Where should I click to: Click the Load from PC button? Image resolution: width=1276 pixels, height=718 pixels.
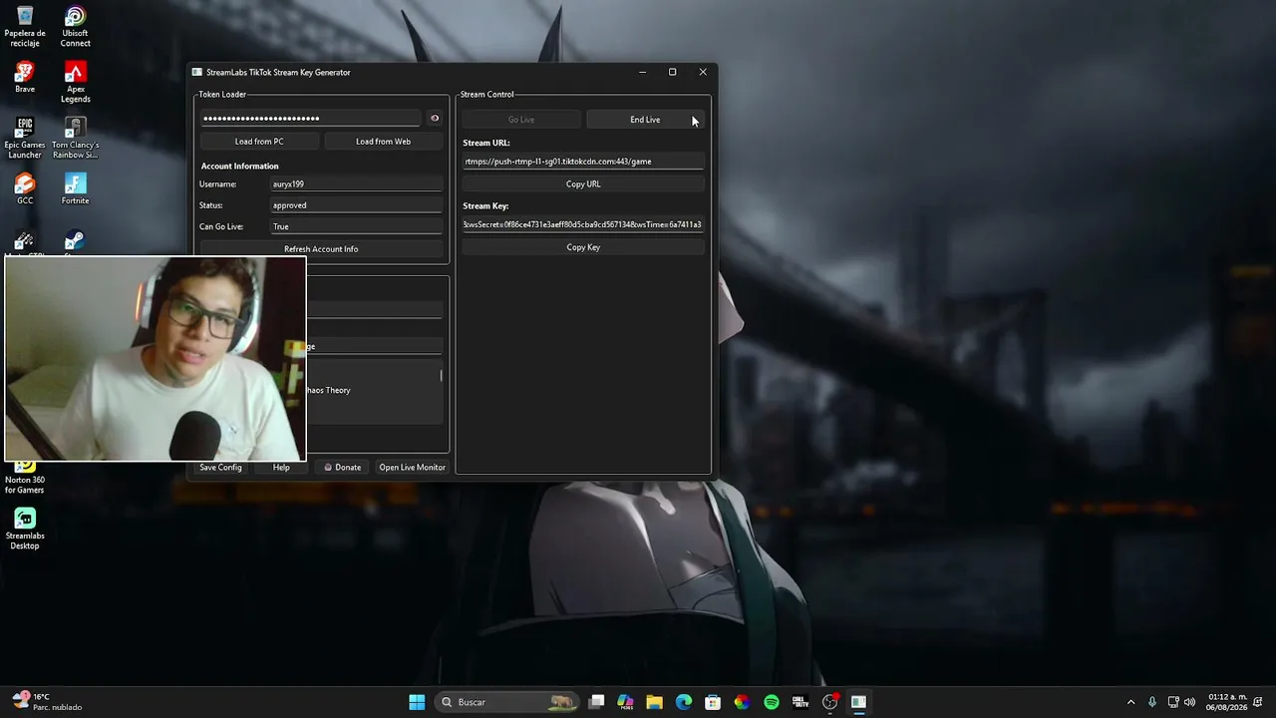tap(259, 142)
